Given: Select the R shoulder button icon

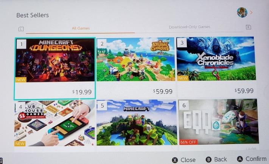Looking at the screenshot, I should [x=248, y=27].
